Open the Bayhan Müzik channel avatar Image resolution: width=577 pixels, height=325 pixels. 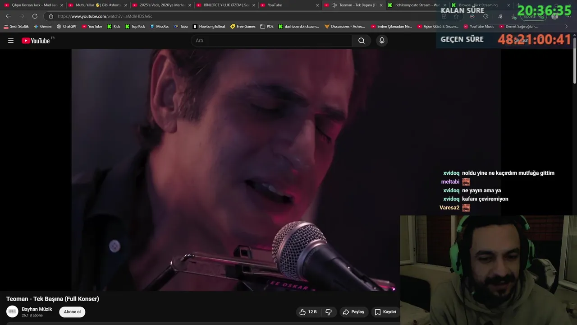[x=12, y=311]
